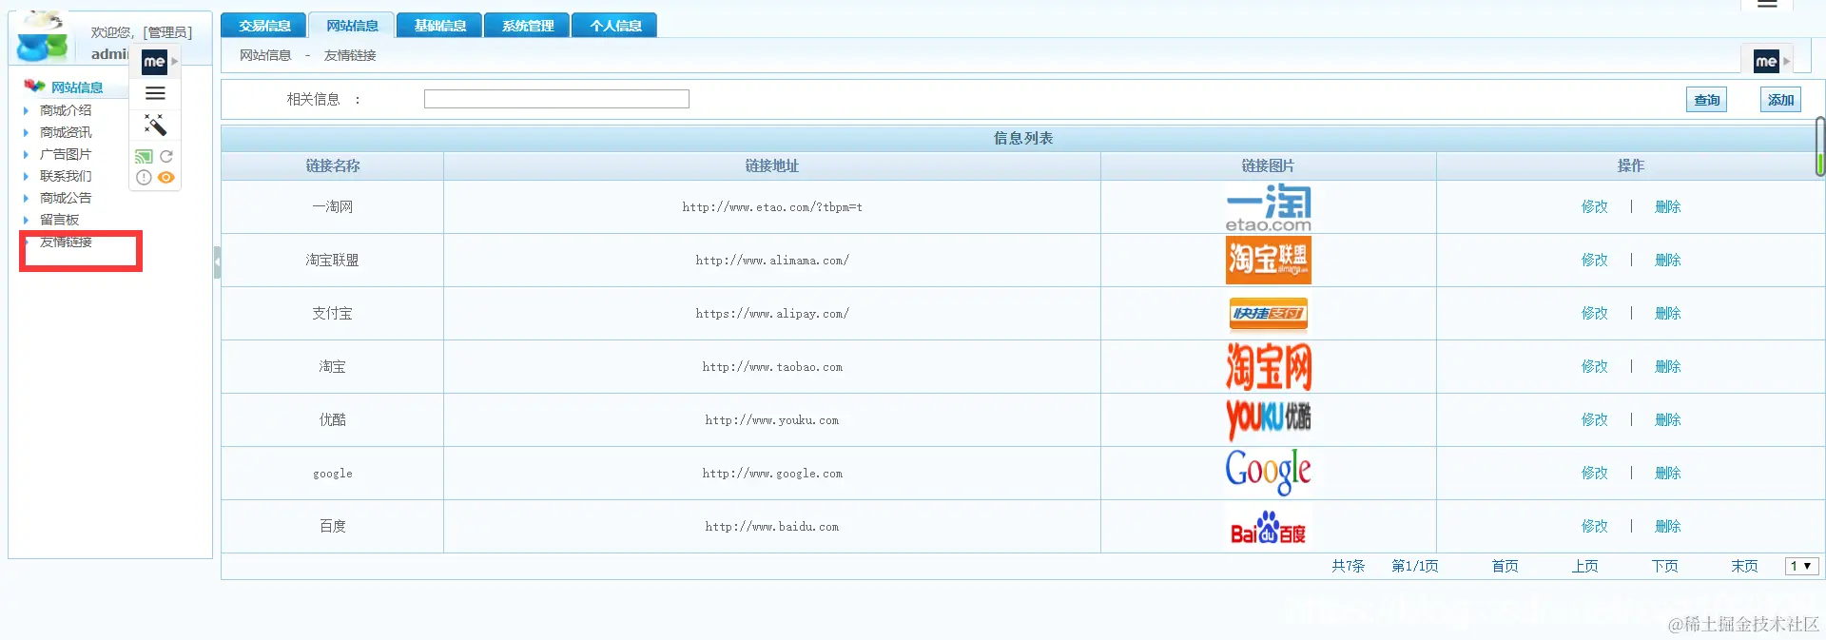Open 联系我们 in the sidebar

(66, 176)
